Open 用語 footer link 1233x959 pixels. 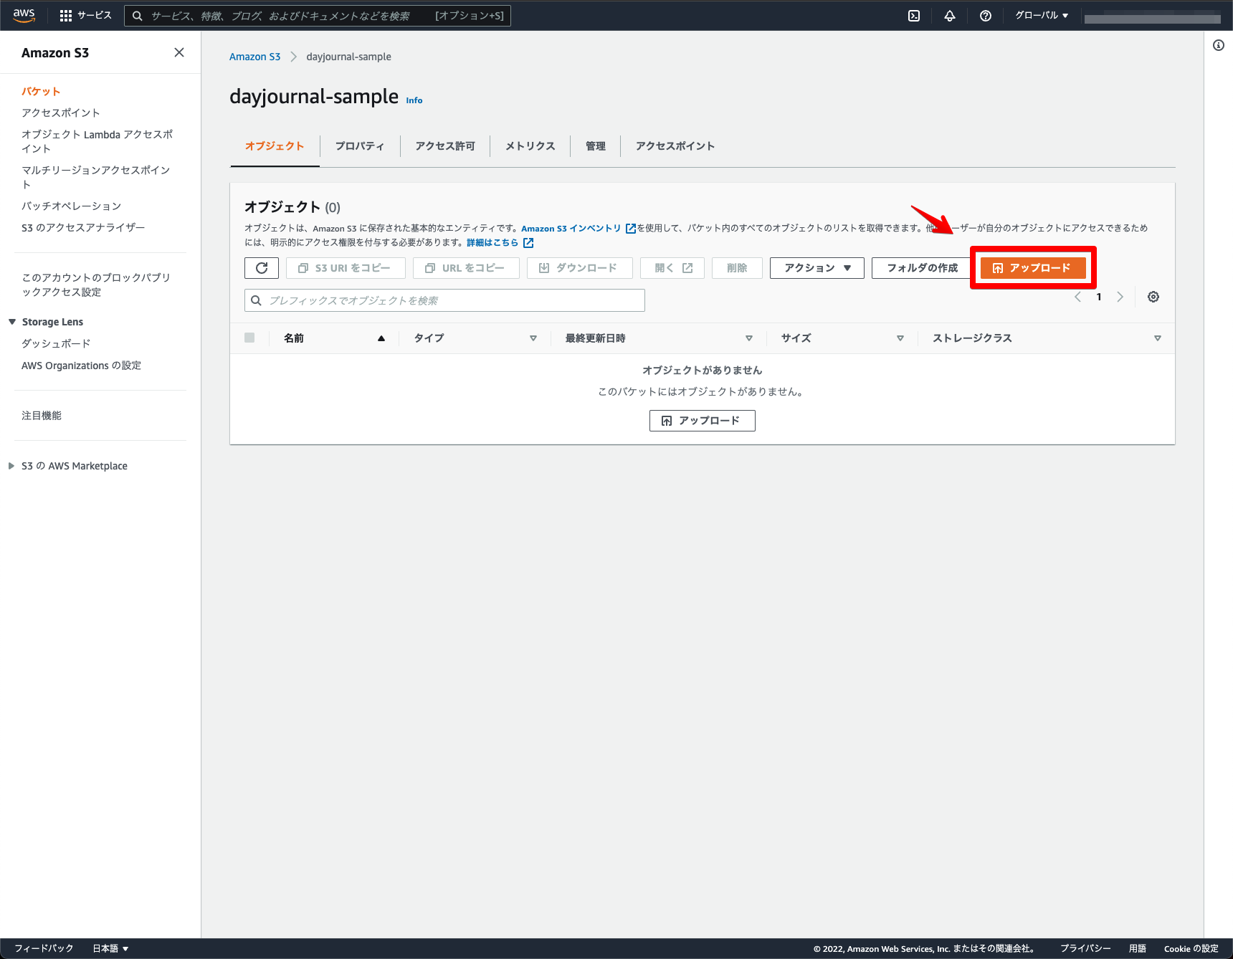[x=1138, y=948]
